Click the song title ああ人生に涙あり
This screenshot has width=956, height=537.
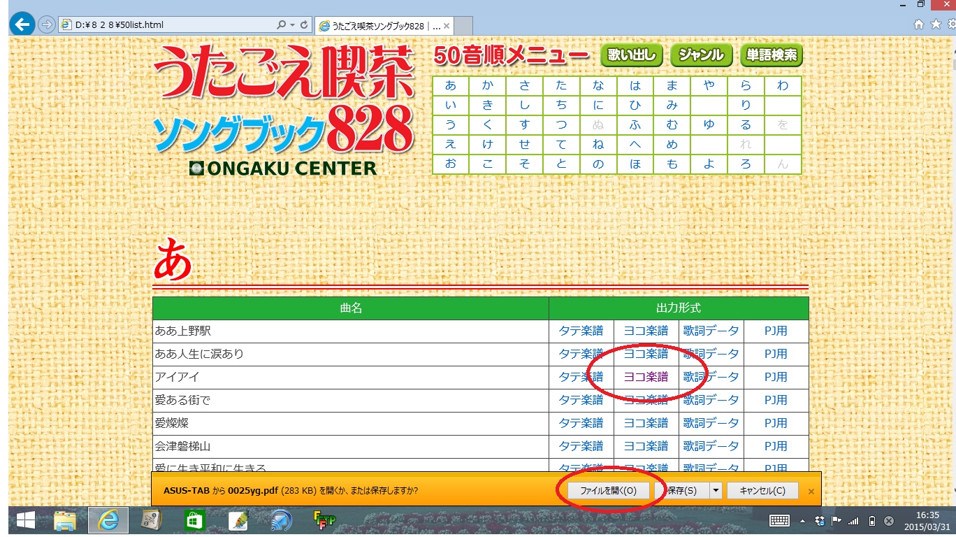pyautogui.click(x=200, y=354)
